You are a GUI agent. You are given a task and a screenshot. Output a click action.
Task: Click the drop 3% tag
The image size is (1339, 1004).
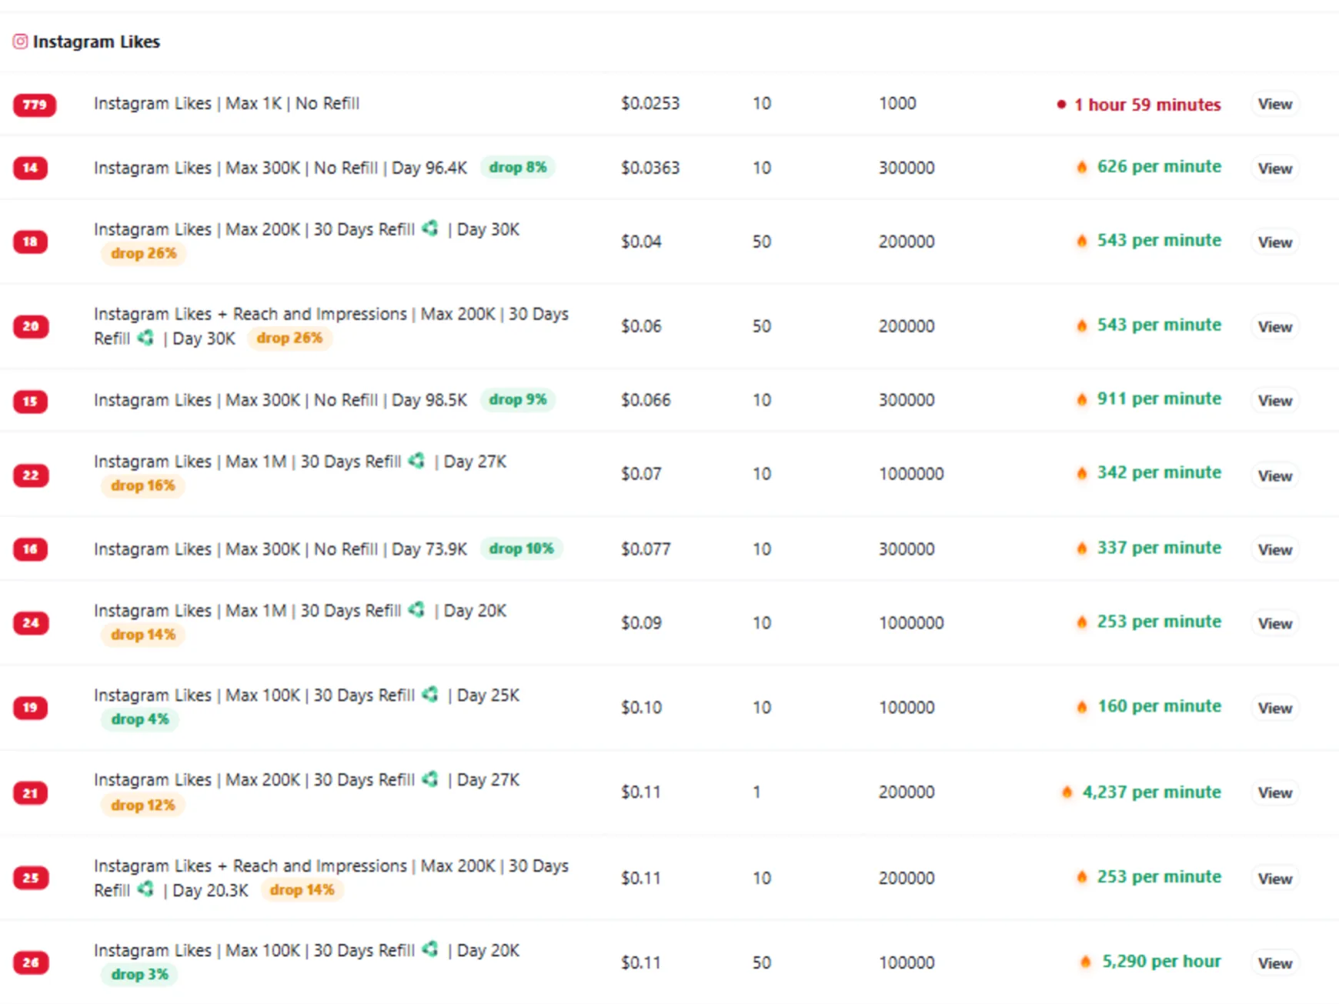pos(140,975)
